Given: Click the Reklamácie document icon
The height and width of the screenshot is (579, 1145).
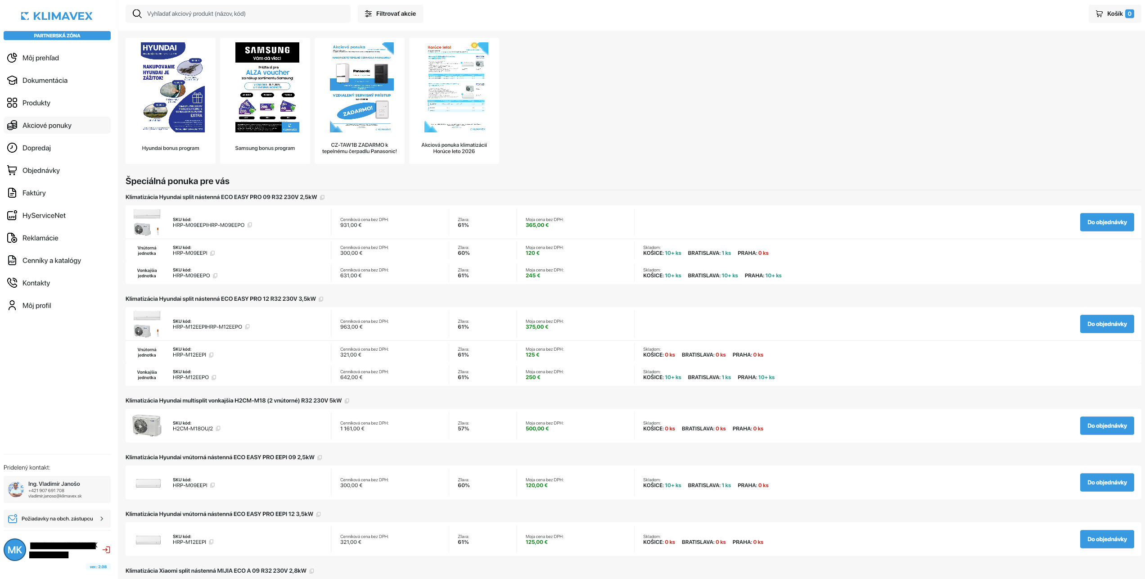Looking at the screenshot, I should tap(12, 238).
